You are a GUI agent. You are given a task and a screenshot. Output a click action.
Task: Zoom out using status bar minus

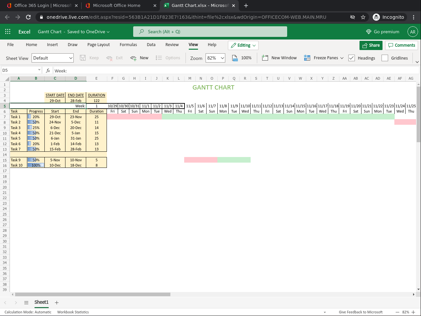coord(397,312)
